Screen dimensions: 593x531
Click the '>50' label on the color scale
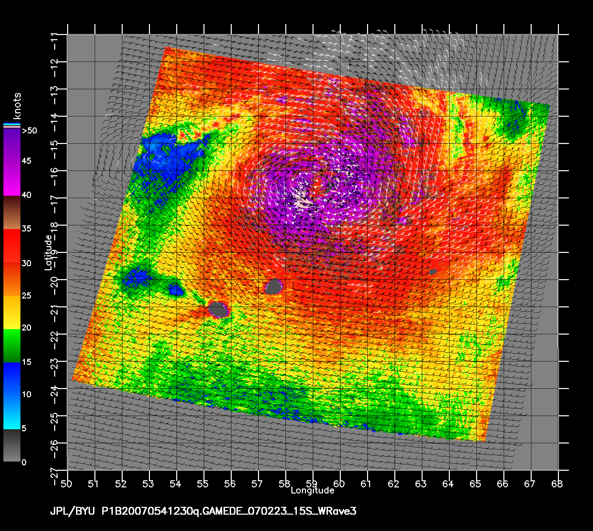[x=29, y=131]
